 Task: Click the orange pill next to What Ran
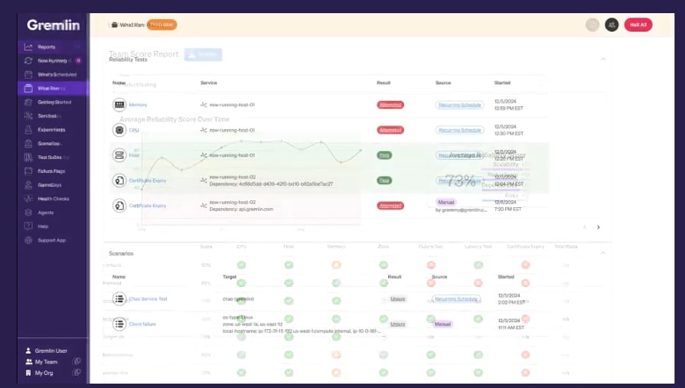tap(162, 25)
